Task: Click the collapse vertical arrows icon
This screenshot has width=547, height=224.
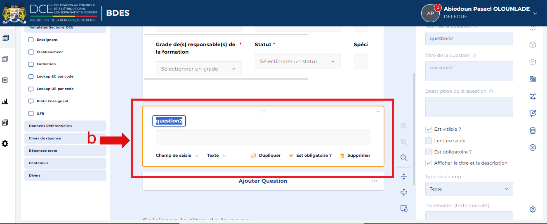Action: [404, 177]
